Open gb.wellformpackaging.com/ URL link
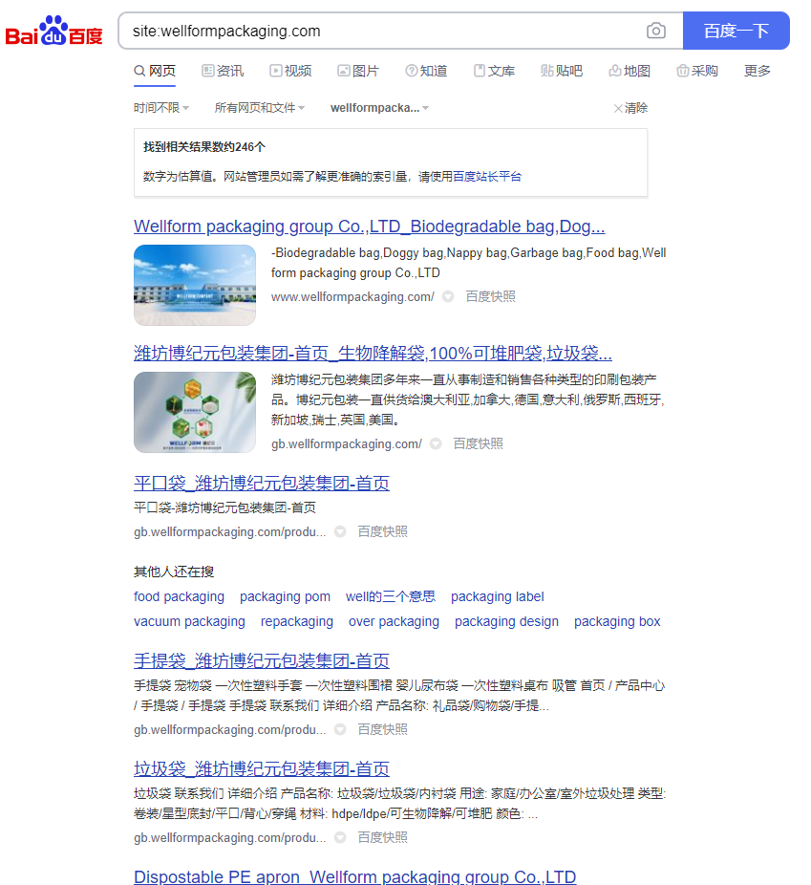Viewport: 811px width, 885px height. [347, 444]
